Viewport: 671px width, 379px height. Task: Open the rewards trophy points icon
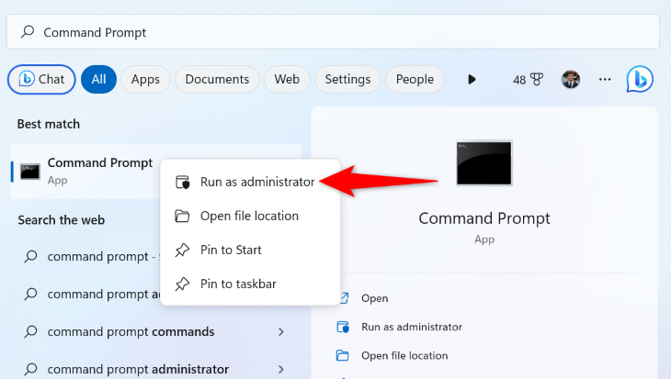pos(528,80)
